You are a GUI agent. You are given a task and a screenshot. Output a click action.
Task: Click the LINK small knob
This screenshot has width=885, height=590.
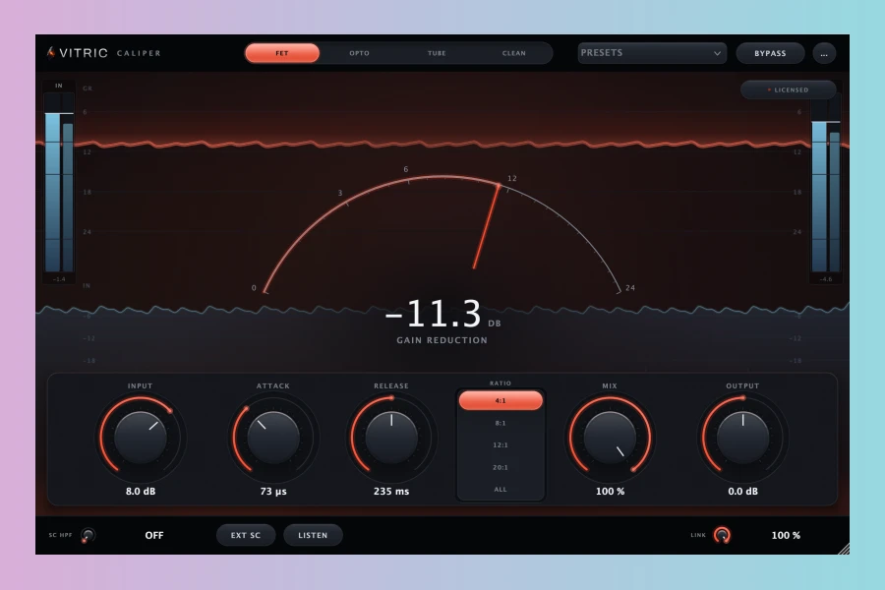click(x=722, y=535)
